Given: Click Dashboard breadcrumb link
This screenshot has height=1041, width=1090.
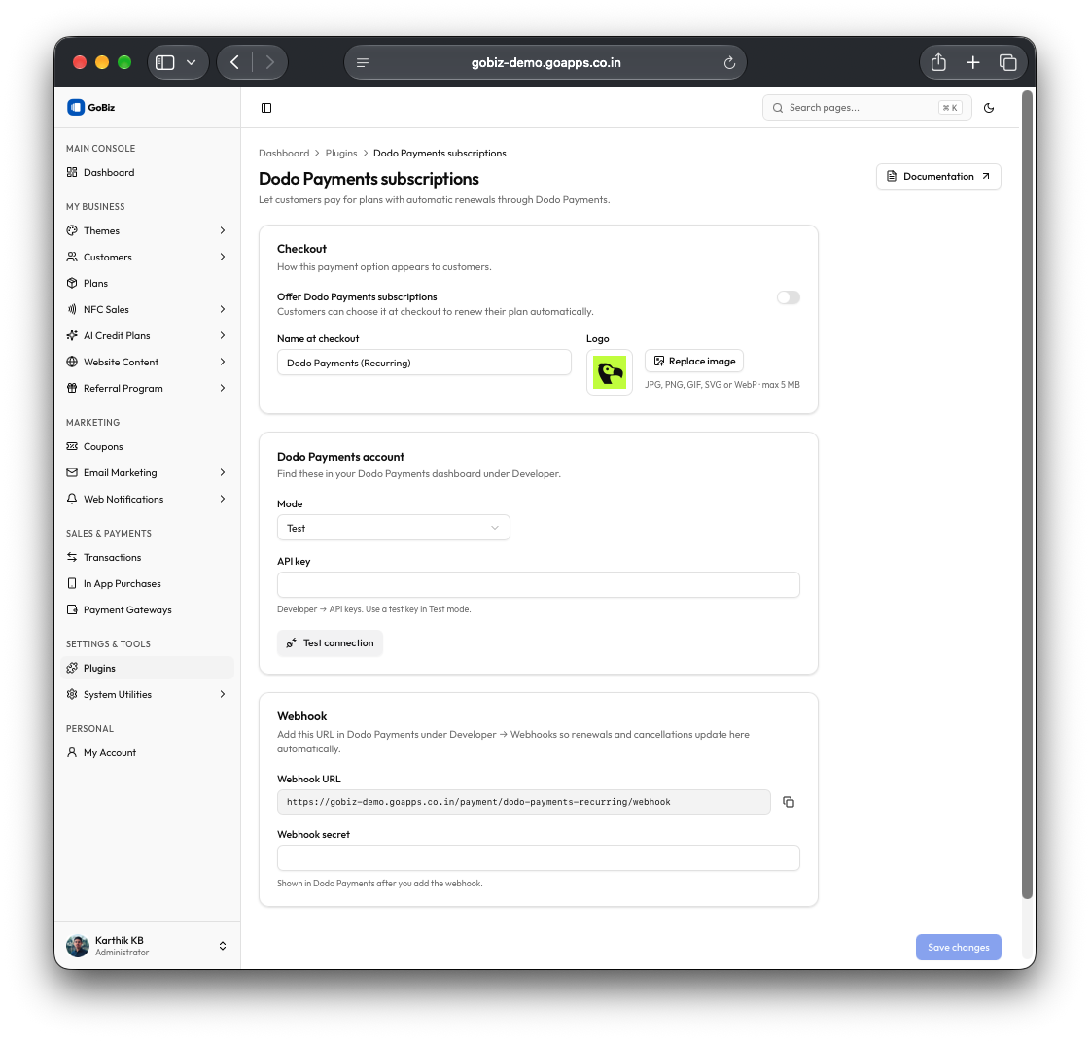Looking at the screenshot, I should pyautogui.click(x=284, y=153).
